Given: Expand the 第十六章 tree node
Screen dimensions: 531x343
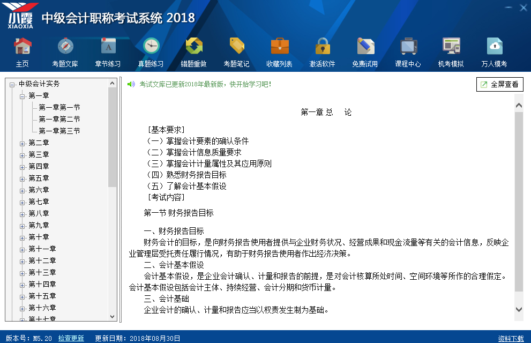Looking at the screenshot, I should click(22, 309).
